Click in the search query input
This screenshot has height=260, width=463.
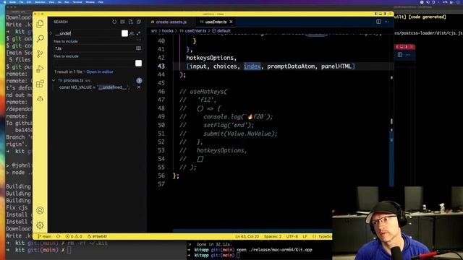coord(88,33)
